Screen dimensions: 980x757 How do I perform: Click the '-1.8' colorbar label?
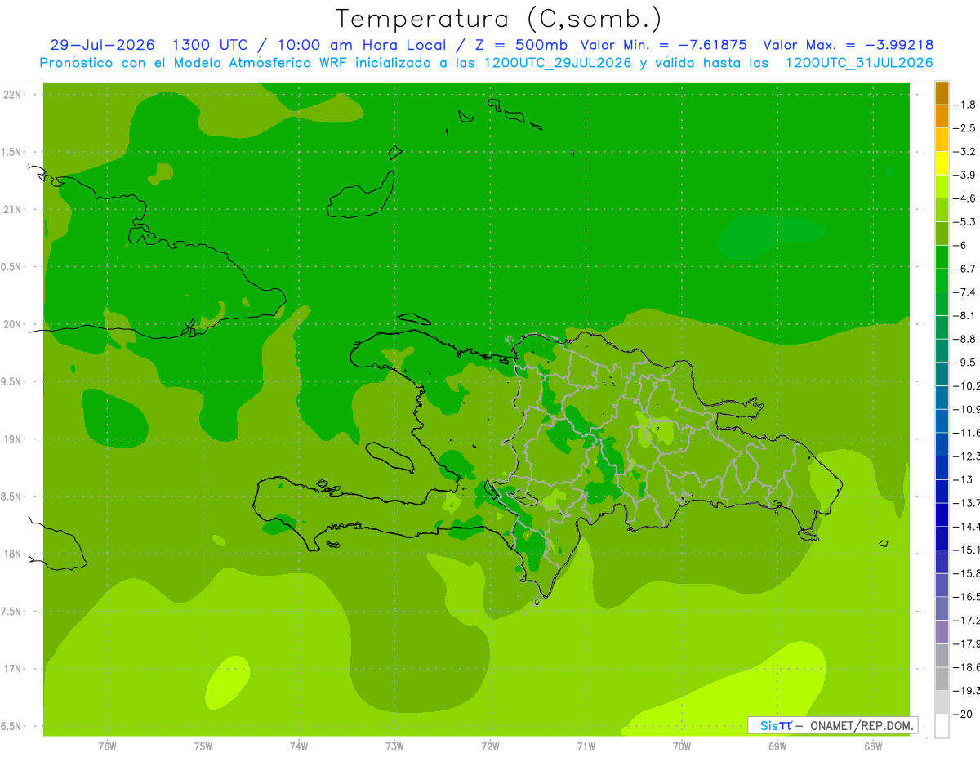tap(965, 105)
